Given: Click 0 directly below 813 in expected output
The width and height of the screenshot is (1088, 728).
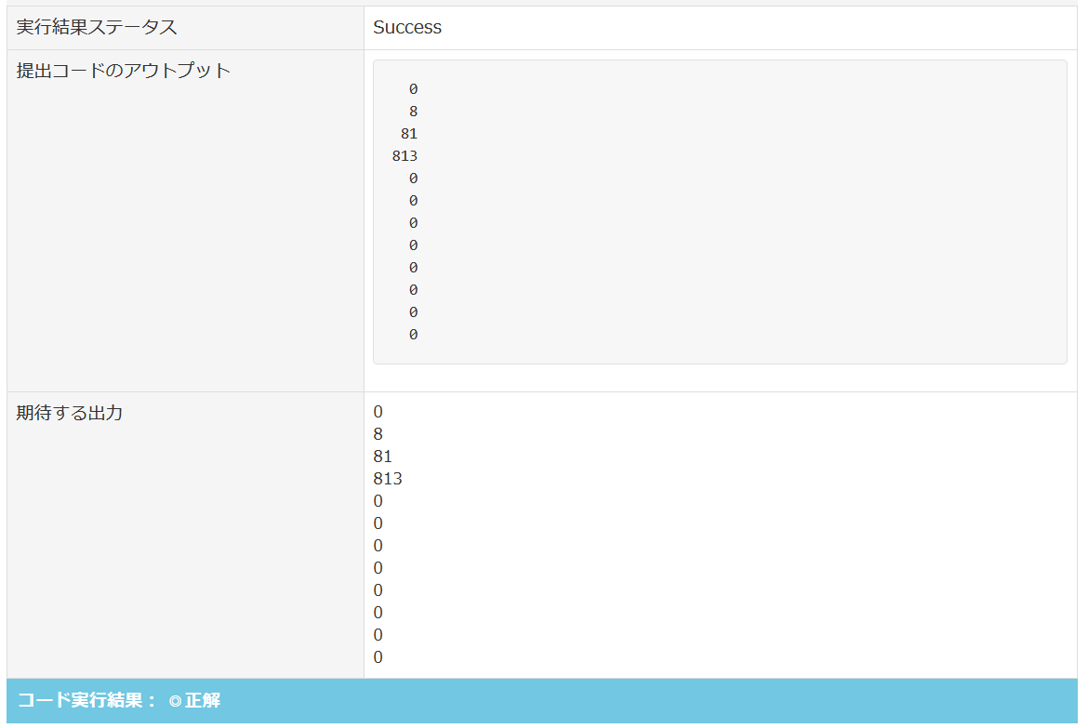Looking at the screenshot, I should pos(378,501).
